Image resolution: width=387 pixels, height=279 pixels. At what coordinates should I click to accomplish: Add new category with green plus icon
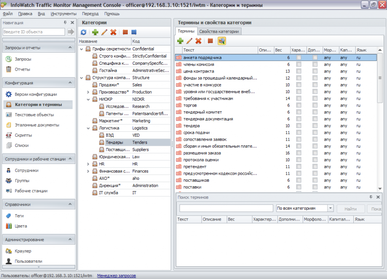95,33
